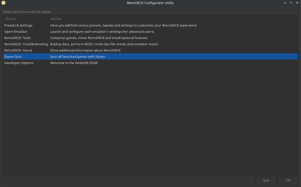Select the Presets & Settings entry

[18, 25]
